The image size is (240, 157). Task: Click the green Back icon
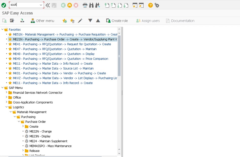pyautogui.click(x=63, y=5)
